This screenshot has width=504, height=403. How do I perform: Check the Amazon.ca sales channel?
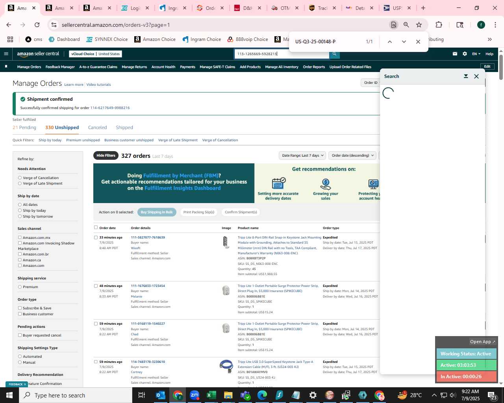[x=20, y=260]
